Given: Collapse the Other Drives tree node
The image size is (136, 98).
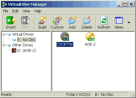Looking at the screenshot, I should pos(4,45).
